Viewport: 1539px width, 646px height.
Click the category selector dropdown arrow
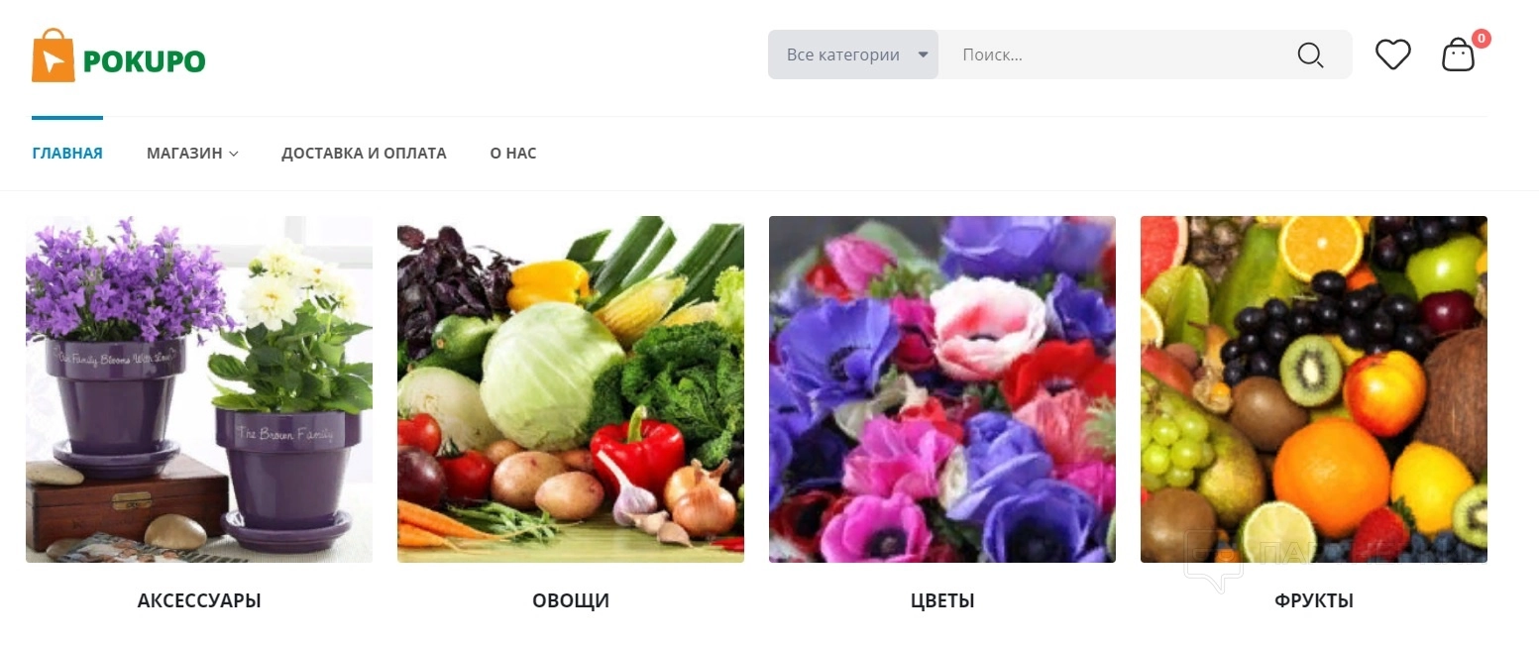tap(923, 54)
